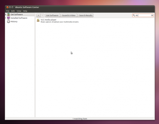The width and height of the screenshot is (159, 124).
Task: Go back with the left arrow button
Action: pyautogui.click(x=38, y=15)
